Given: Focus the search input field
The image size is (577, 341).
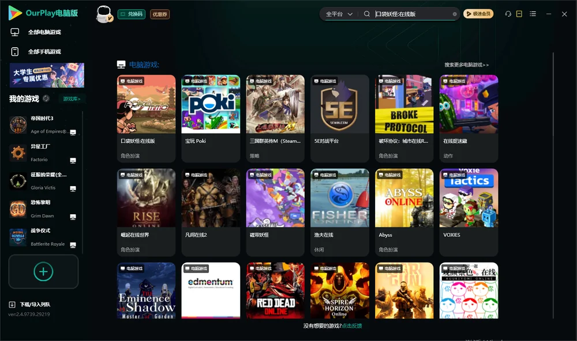Looking at the screenshot, I should click(x=412, y=14).
